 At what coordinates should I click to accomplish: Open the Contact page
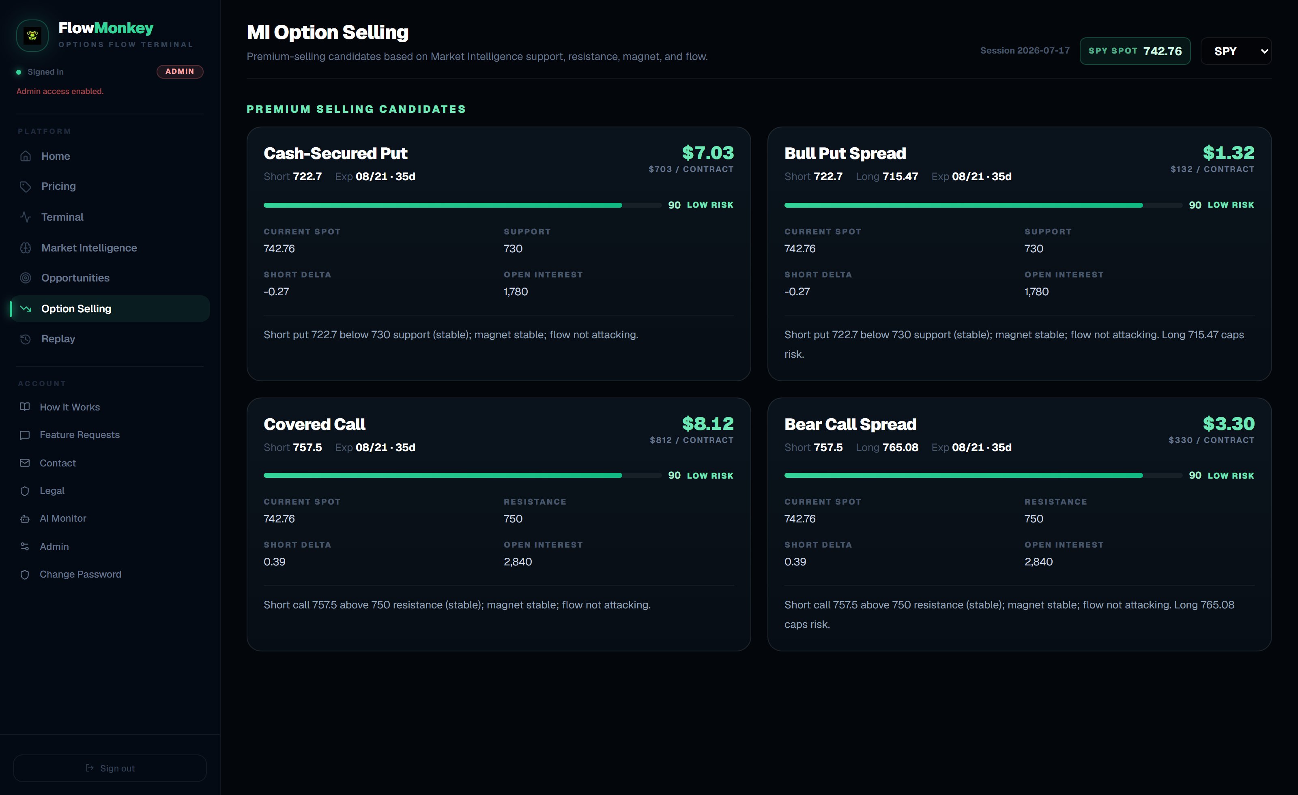(x=110, y=463)
